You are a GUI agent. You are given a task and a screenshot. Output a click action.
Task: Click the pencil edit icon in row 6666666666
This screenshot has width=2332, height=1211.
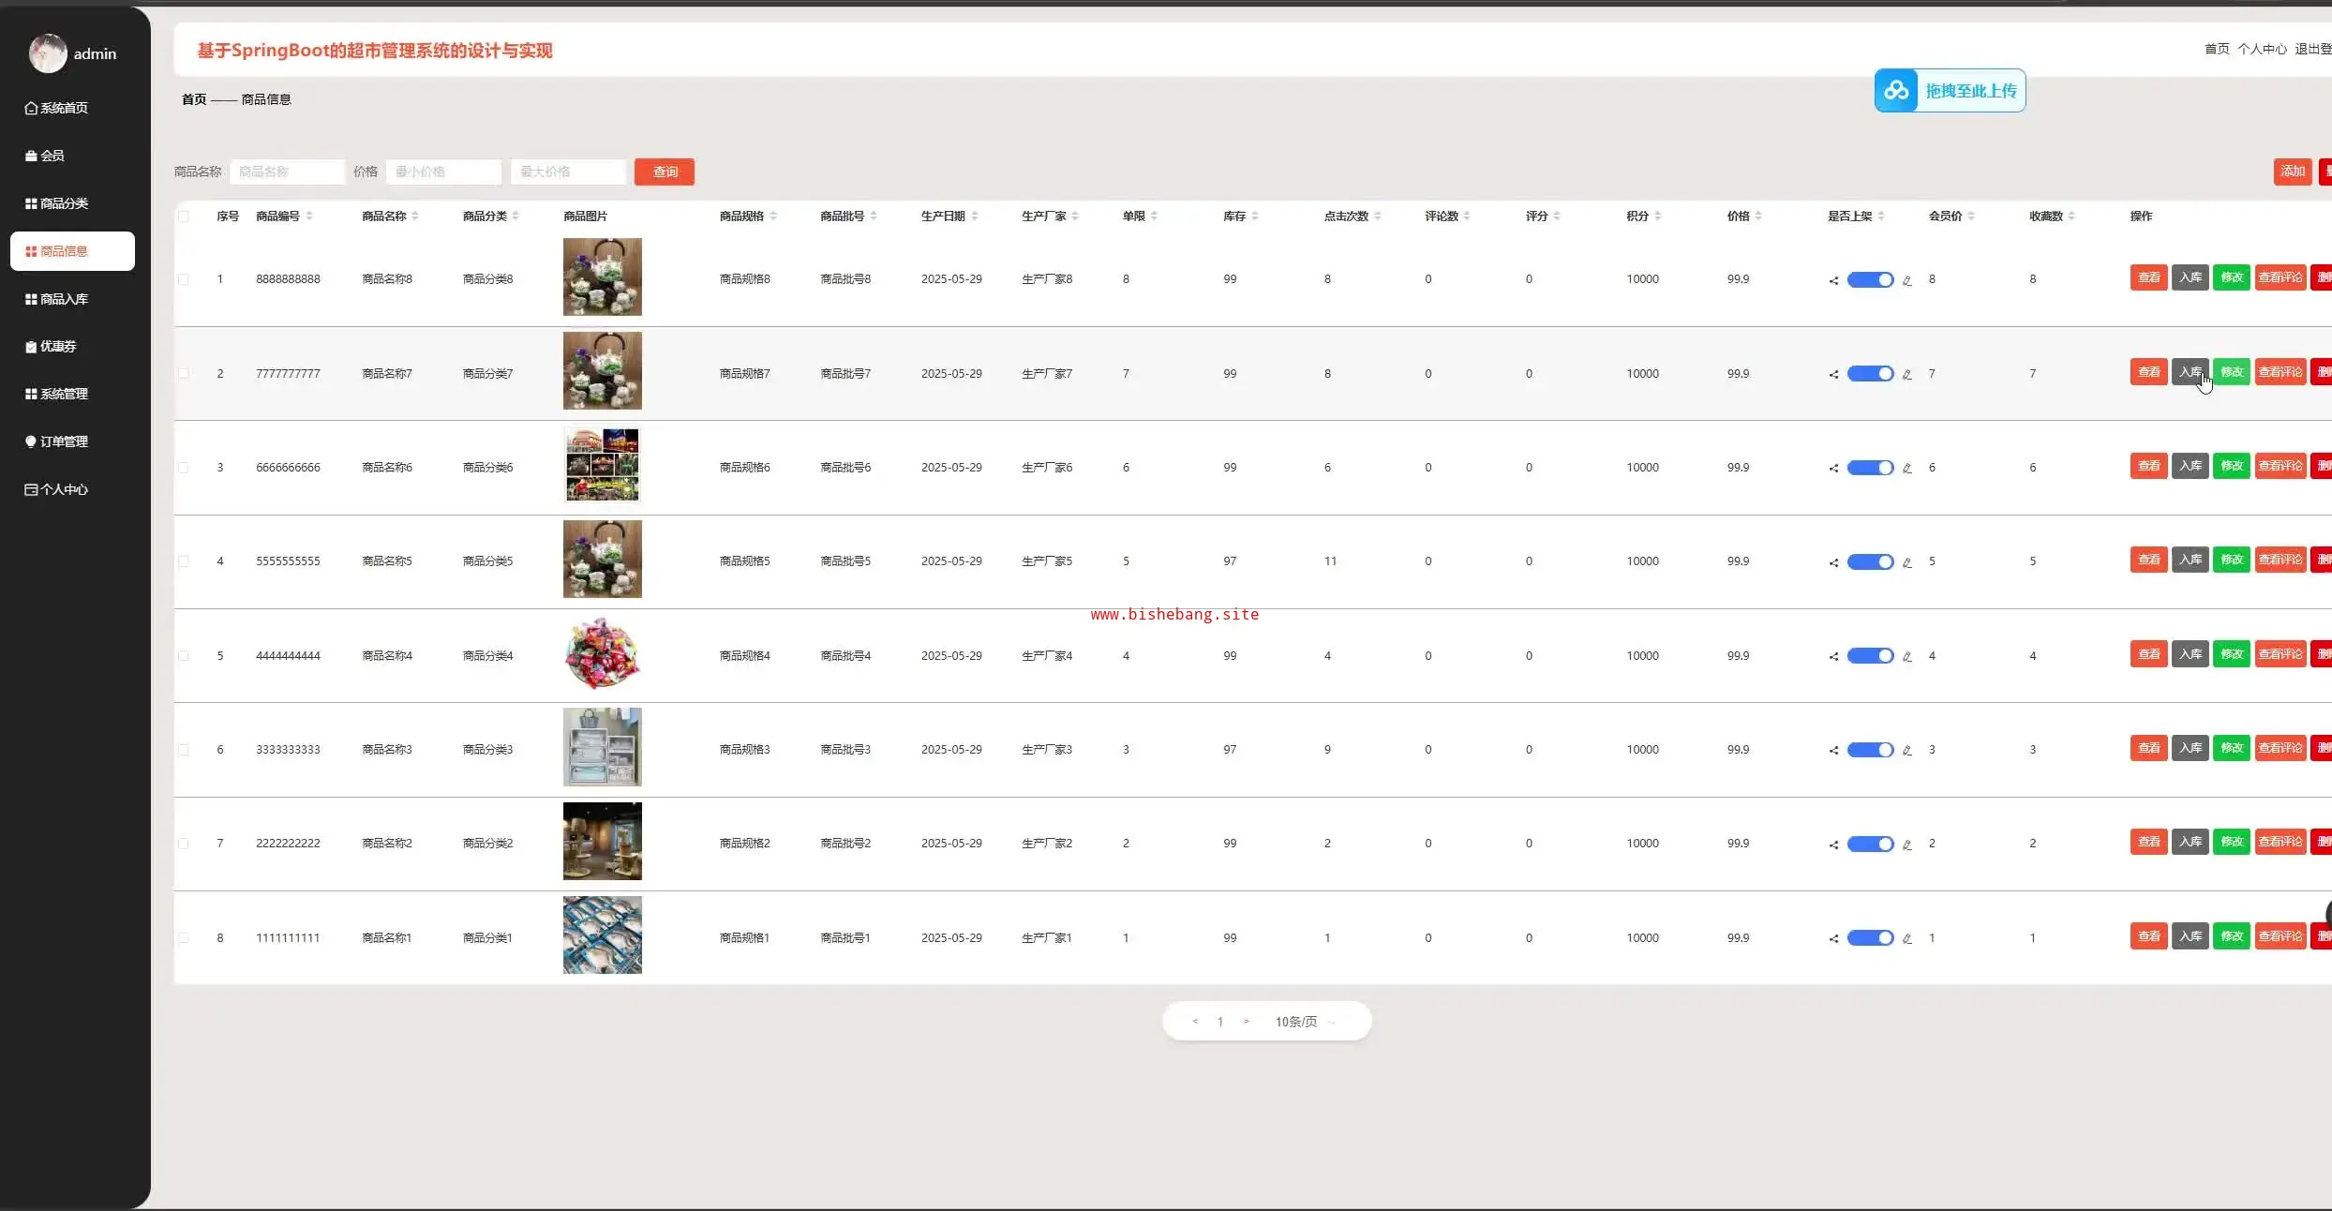[1906, 469]
